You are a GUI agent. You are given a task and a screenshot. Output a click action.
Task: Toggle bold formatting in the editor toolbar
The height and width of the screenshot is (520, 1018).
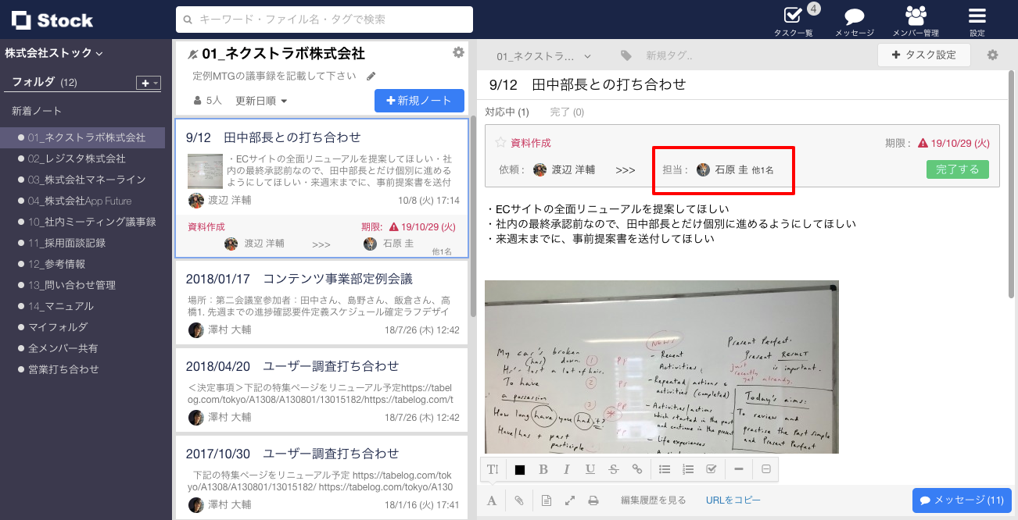tap(543, 468)
